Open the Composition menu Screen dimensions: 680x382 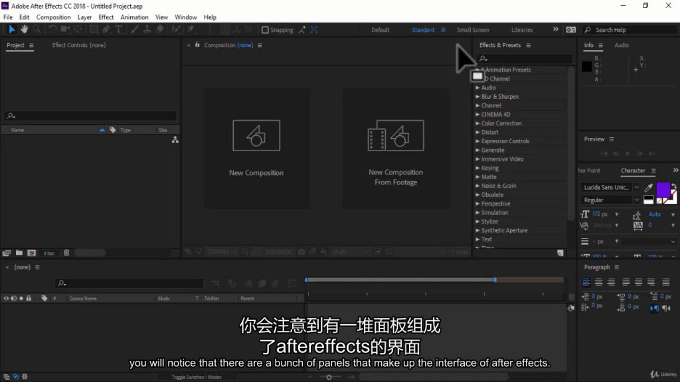(53, 17)
